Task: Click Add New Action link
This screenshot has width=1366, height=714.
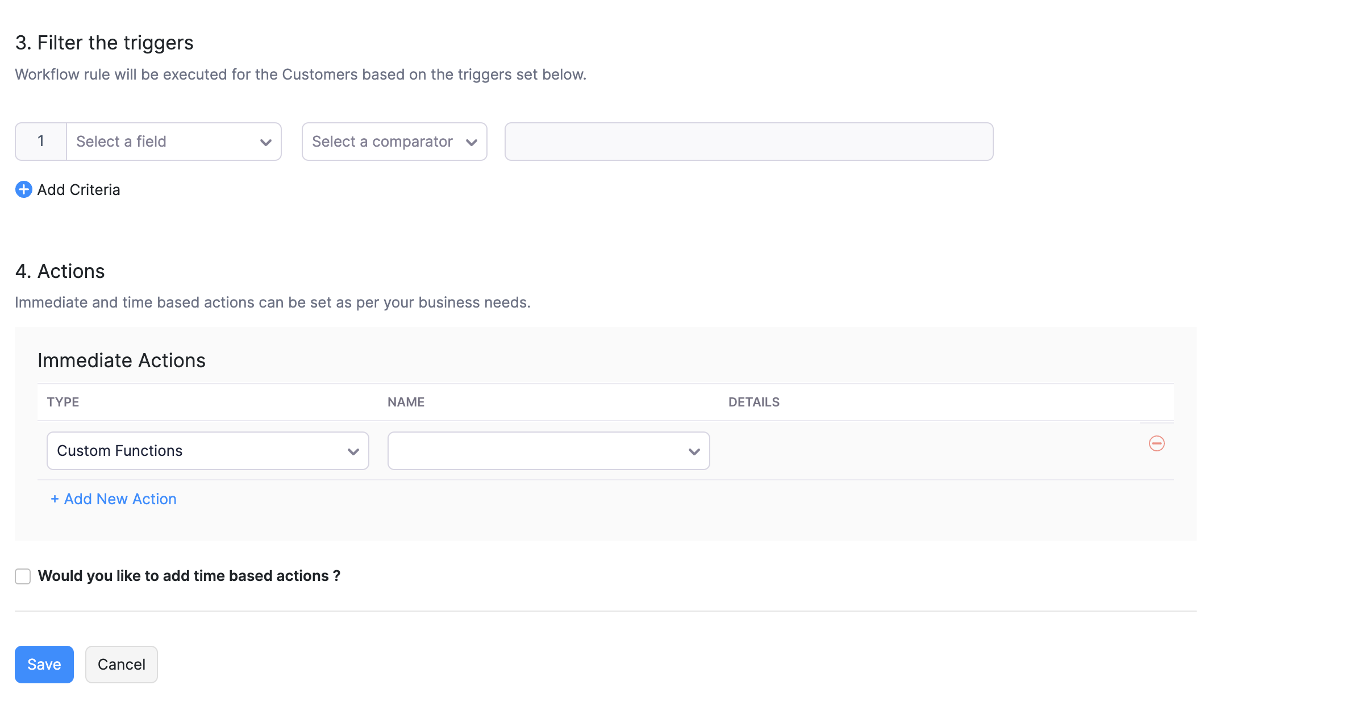Action: point(113,499)
